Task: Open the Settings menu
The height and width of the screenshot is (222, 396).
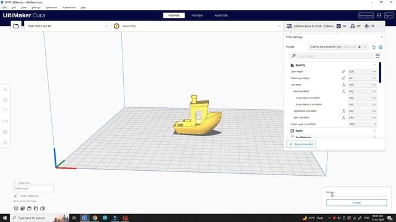Action: [x=36, y=7]
